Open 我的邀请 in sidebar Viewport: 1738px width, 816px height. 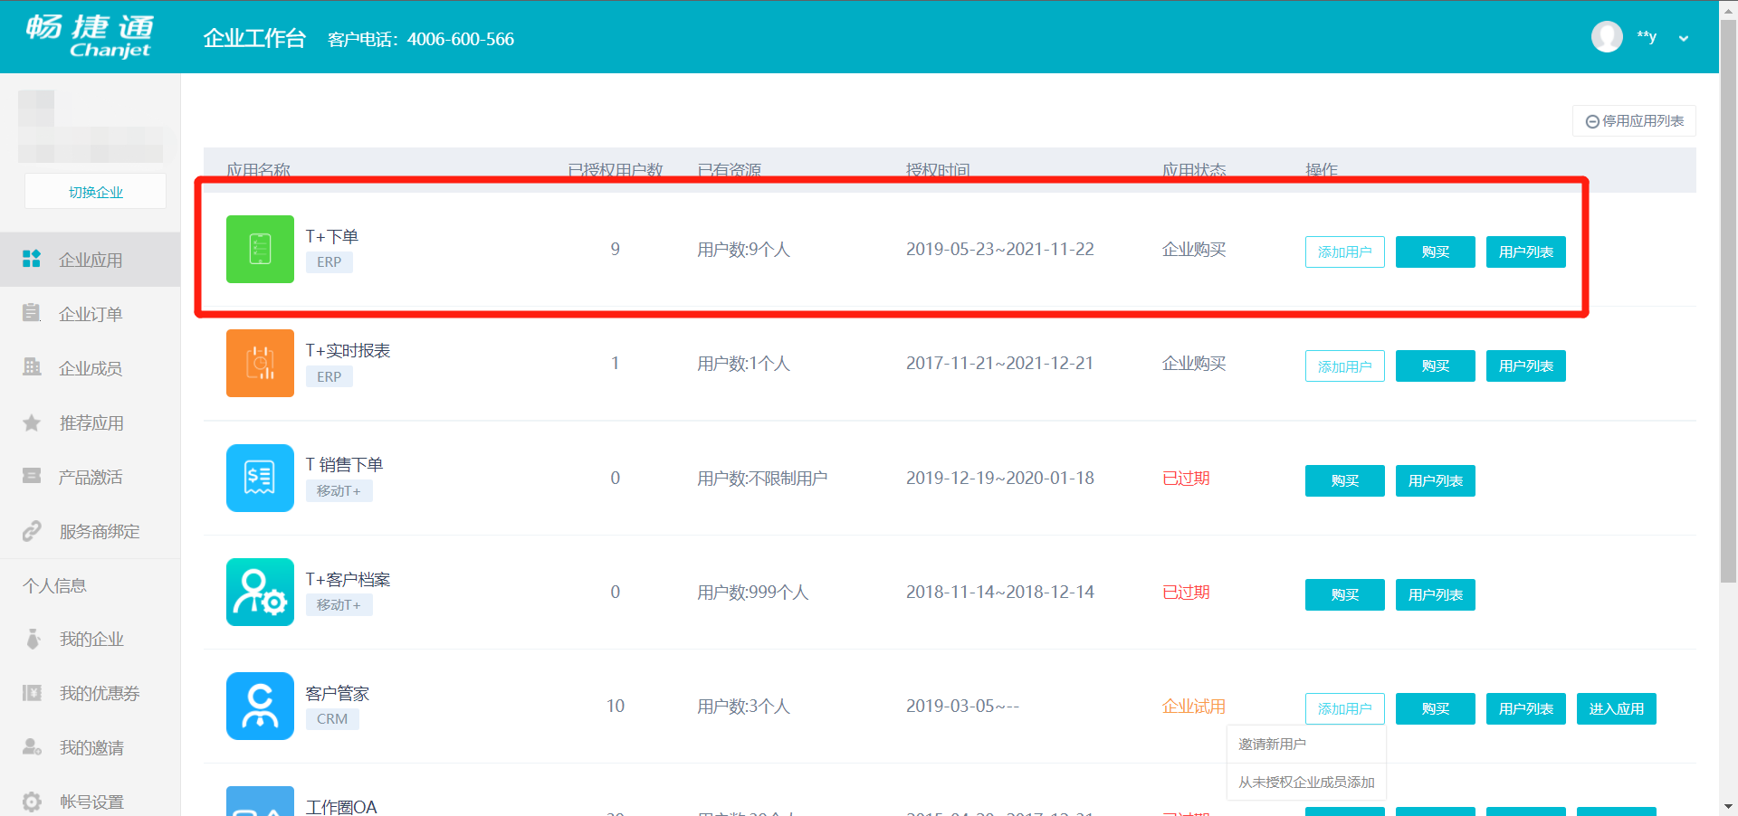(x=91, y=747)
